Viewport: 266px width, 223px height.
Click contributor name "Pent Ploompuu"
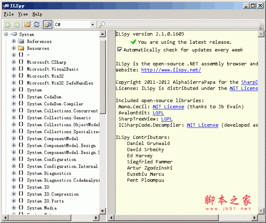click(146, 180)
